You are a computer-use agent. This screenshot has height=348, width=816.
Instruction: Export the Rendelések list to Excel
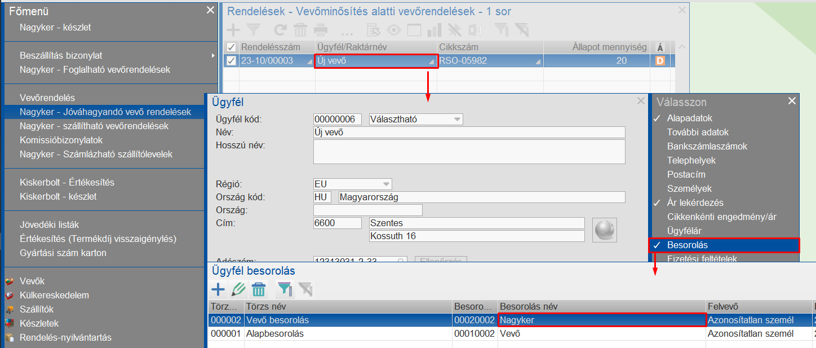(x=474, y=30)
